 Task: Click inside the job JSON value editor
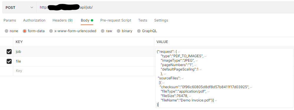tap(224, 78)
